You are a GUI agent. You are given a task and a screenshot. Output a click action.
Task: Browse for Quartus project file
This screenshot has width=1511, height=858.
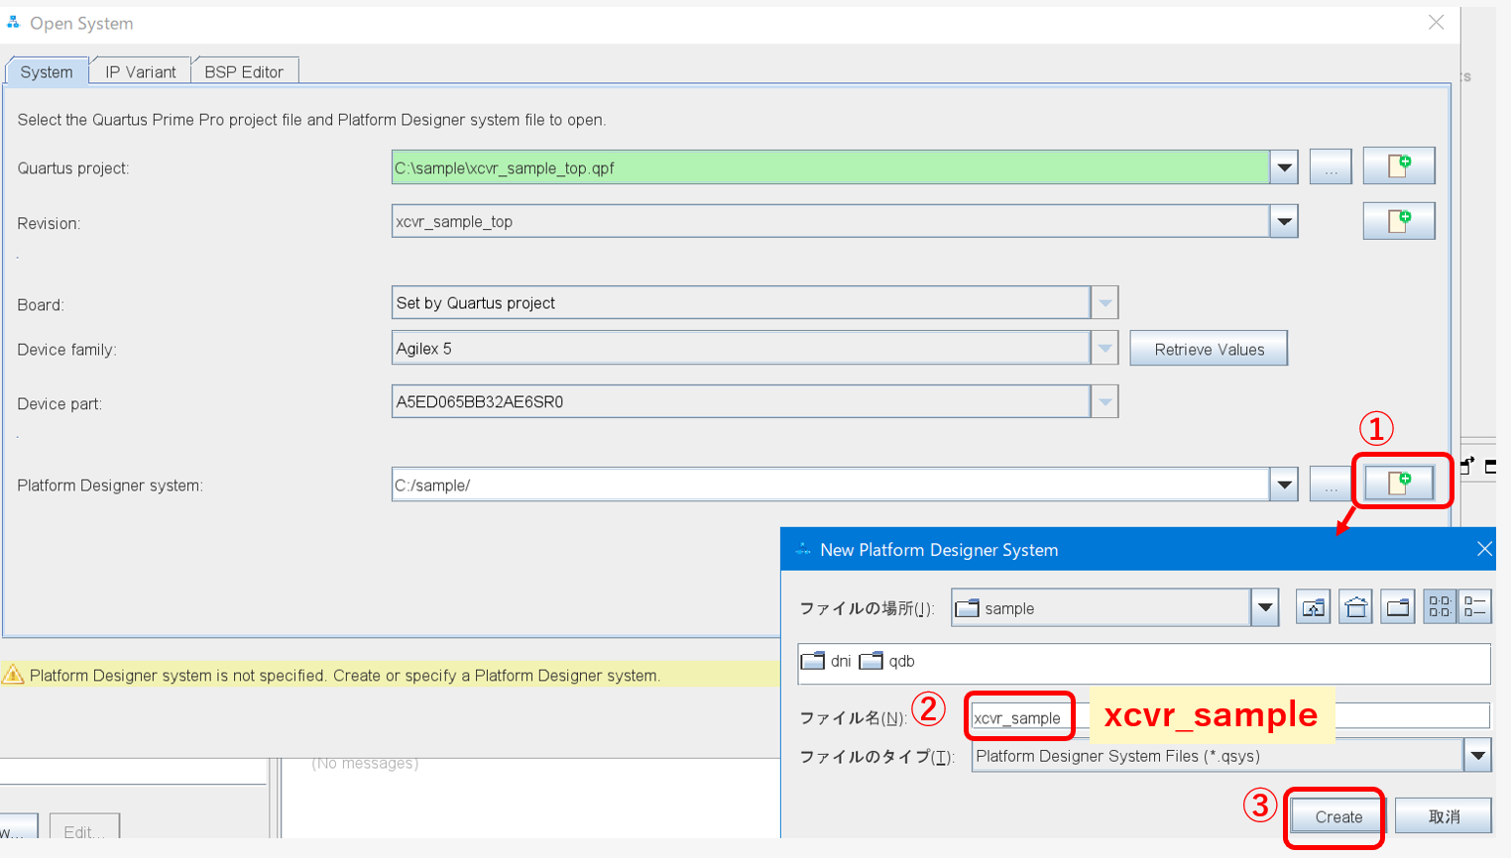click(1331, 167)
